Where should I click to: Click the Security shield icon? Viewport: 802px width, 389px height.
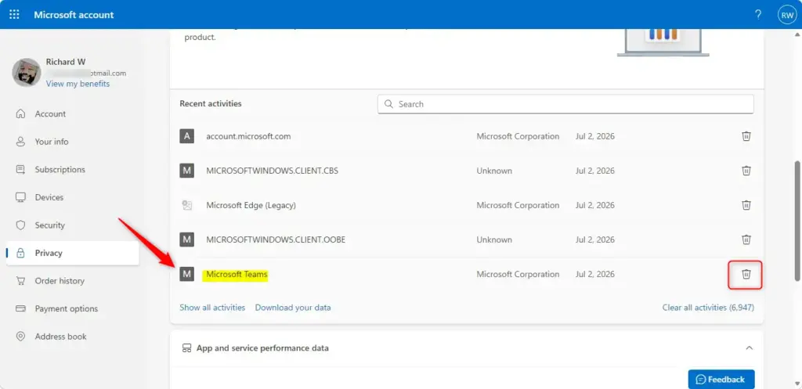[20, 225]
